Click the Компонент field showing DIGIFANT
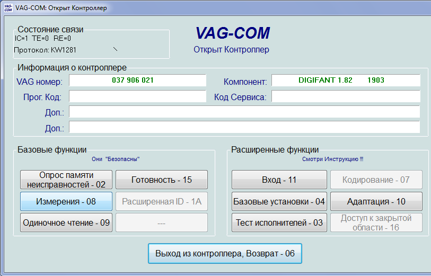This screenshot has width=431, height=276. tap(346, 80)
